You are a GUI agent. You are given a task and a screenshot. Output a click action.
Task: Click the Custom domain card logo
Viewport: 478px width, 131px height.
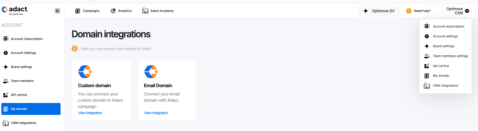point(85,72)
